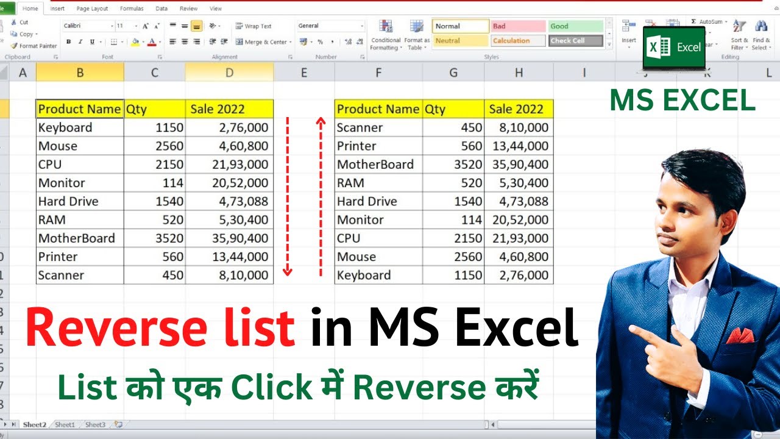Switch to the Data tab
780x439 pixels.
pyautogui.click(x=161, y=9)
